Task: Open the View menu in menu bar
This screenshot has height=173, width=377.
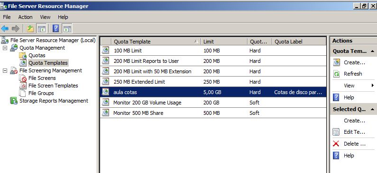Action: pos(45,17)
